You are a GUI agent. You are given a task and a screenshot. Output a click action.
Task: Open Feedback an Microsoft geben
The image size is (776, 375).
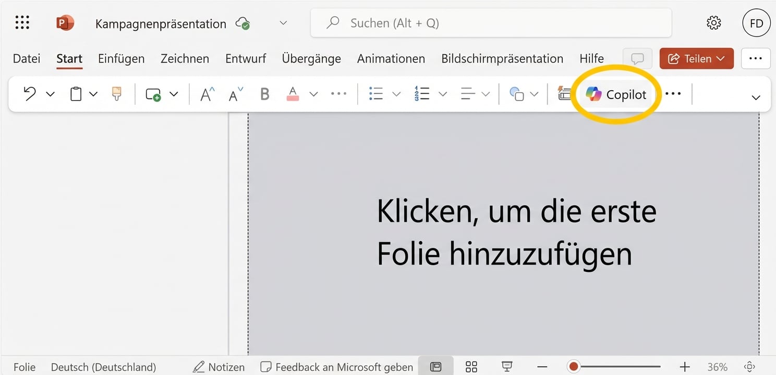click(336, 367)
